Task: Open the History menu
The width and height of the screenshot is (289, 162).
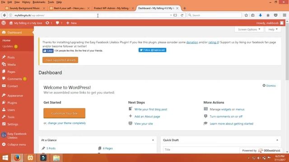Action: point(26,2)
